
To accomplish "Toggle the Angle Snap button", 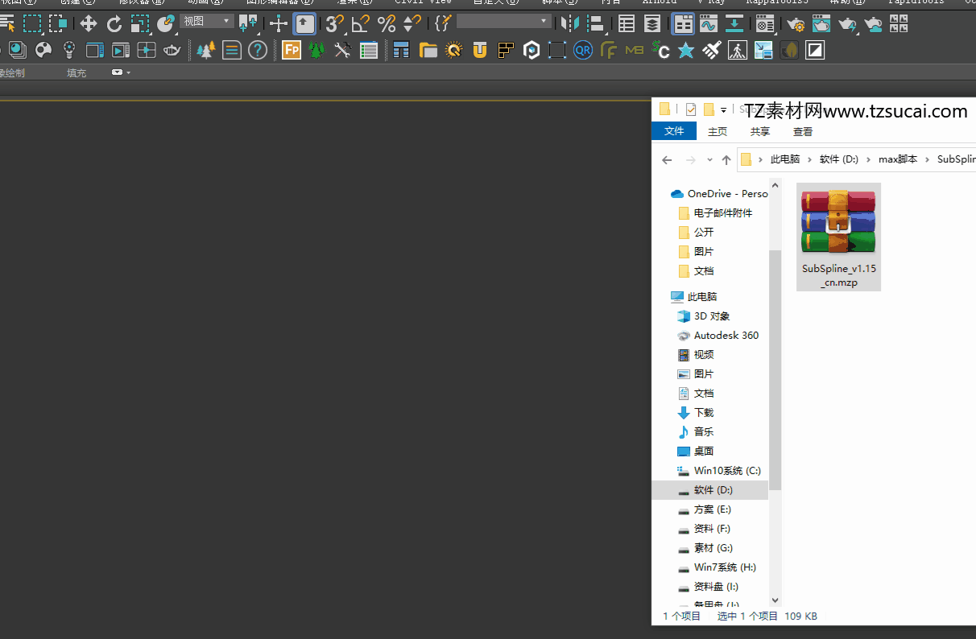I will click(360, 23).
